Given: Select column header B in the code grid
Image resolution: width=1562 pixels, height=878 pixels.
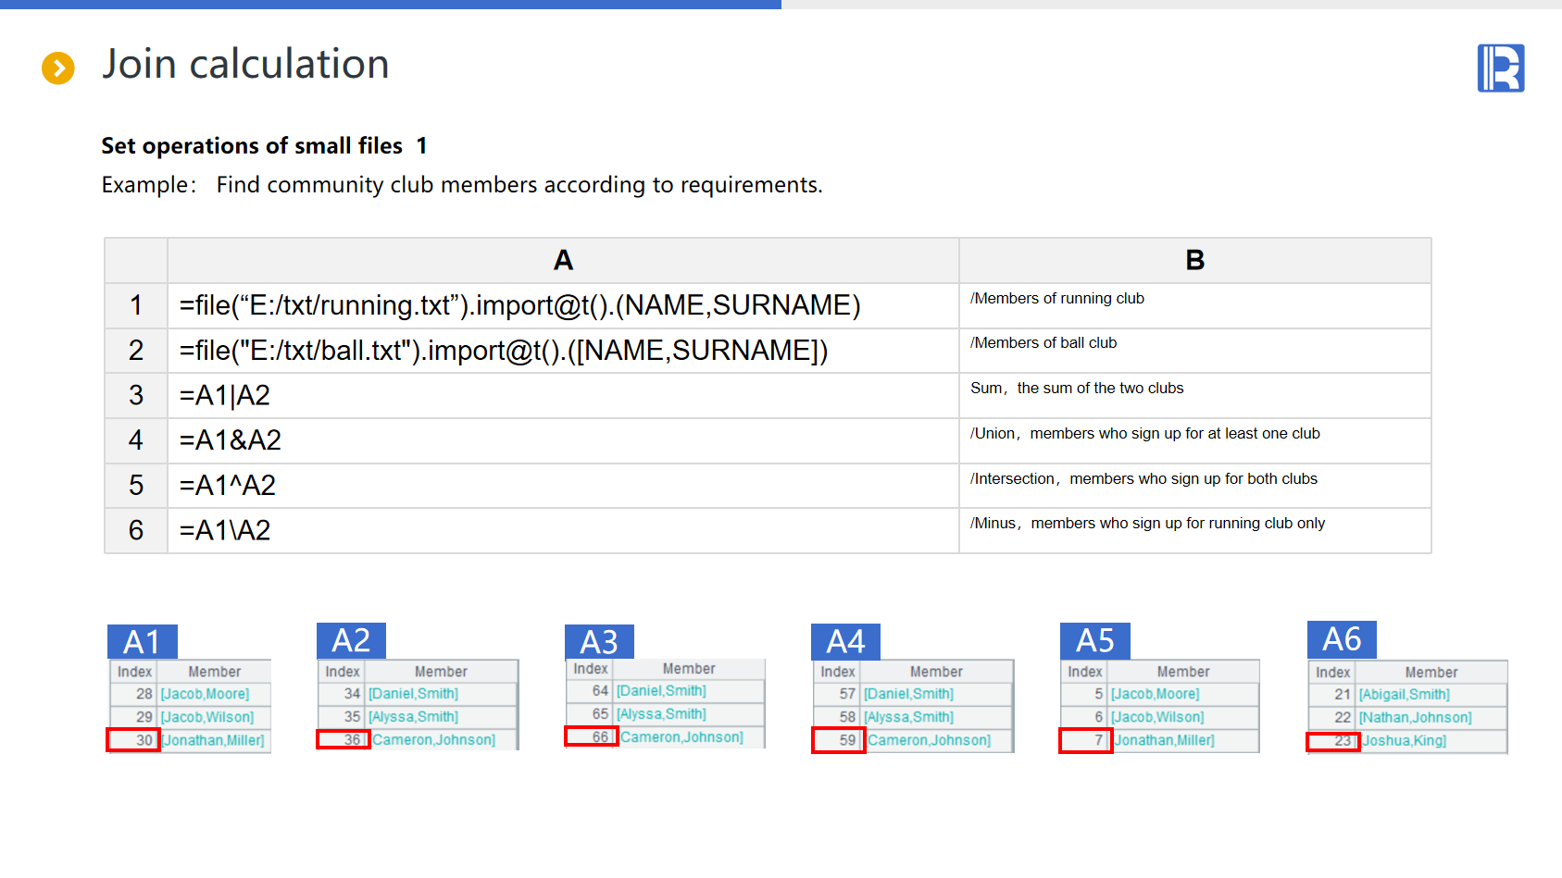Looking at the screenshot, I should pos(1194,261).
